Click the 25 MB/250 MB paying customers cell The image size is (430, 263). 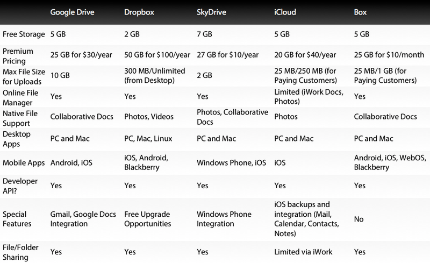pyautogui.click(x=305, y=75)
